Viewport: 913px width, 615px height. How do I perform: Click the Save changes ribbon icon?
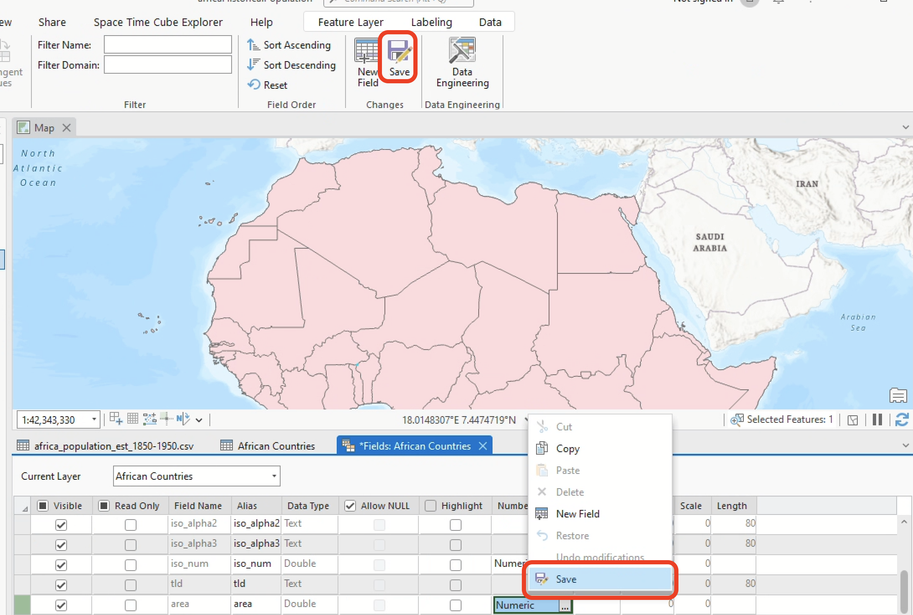point(399,52)
